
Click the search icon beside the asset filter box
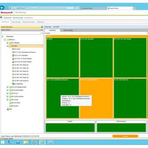point(42,33)
